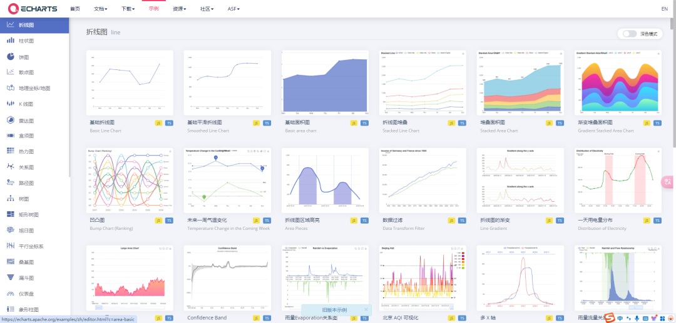Viewport: 676px width, 323px height.
Task: Open the 一天用电量分布 electricity chart thumbnail
Action: 618,180
